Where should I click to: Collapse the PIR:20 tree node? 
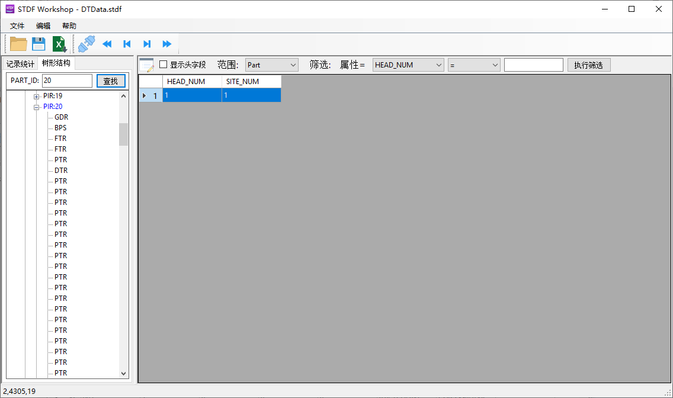coord(37,107)
